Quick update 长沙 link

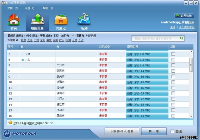tap(81, 40)
